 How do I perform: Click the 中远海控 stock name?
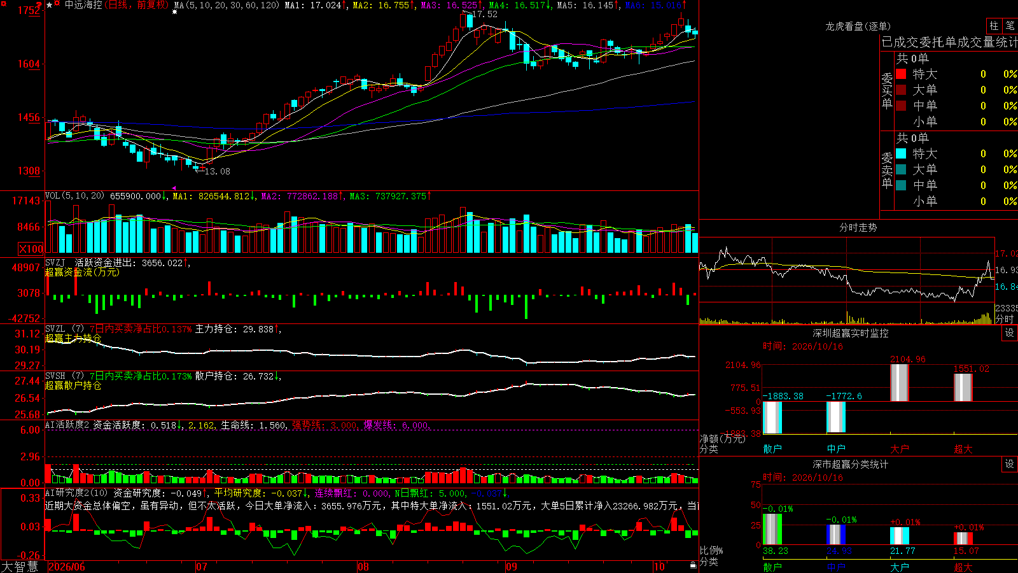pyautogui.click(x=83, y=5)
